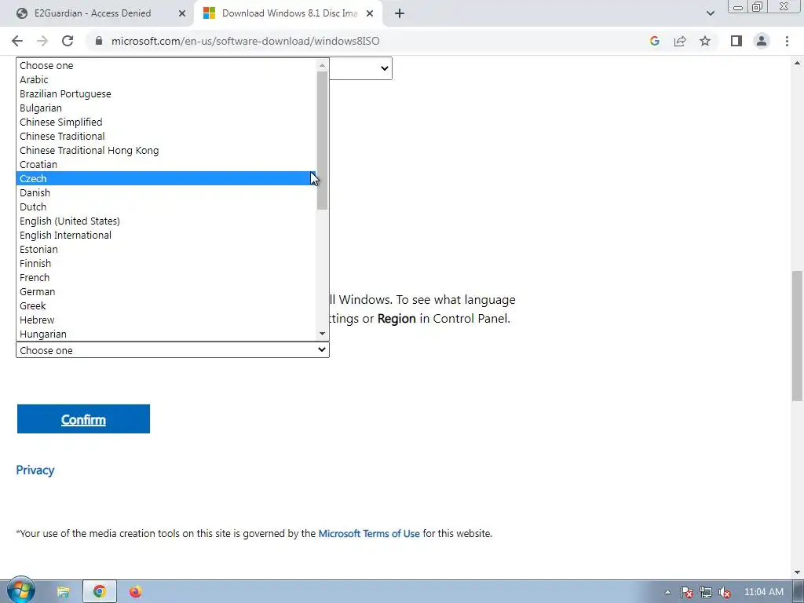Viewport: 804px width, 603px height.
Task: Pick Finnish from the language list
Action: point(166,263)
